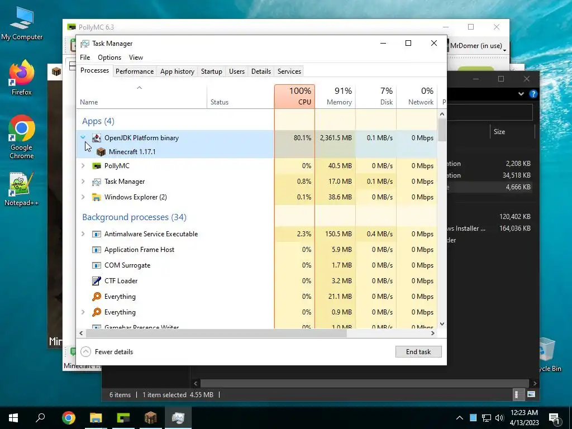The height and width of the screenshot is (429, 572).
Task: Switch to the App history tab
Action: click(177, 71)
